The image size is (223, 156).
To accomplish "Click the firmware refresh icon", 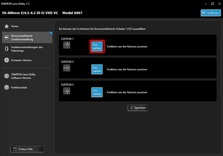I will (7, 60).
